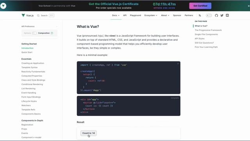This screenshot has height=141, width=250.
Task: Click the Get Certified button
Action: point(200,6)
